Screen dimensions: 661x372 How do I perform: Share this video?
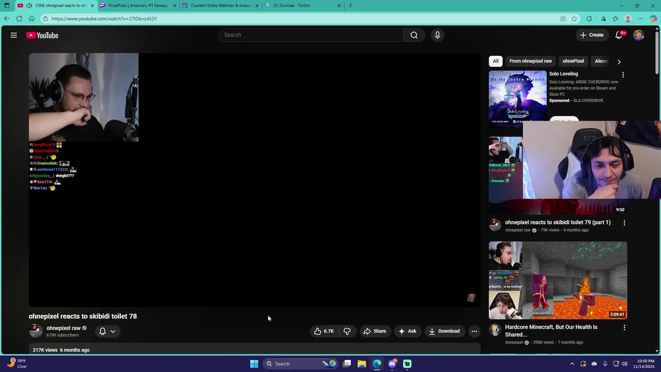pyautogui.click(x=375, y=331)
